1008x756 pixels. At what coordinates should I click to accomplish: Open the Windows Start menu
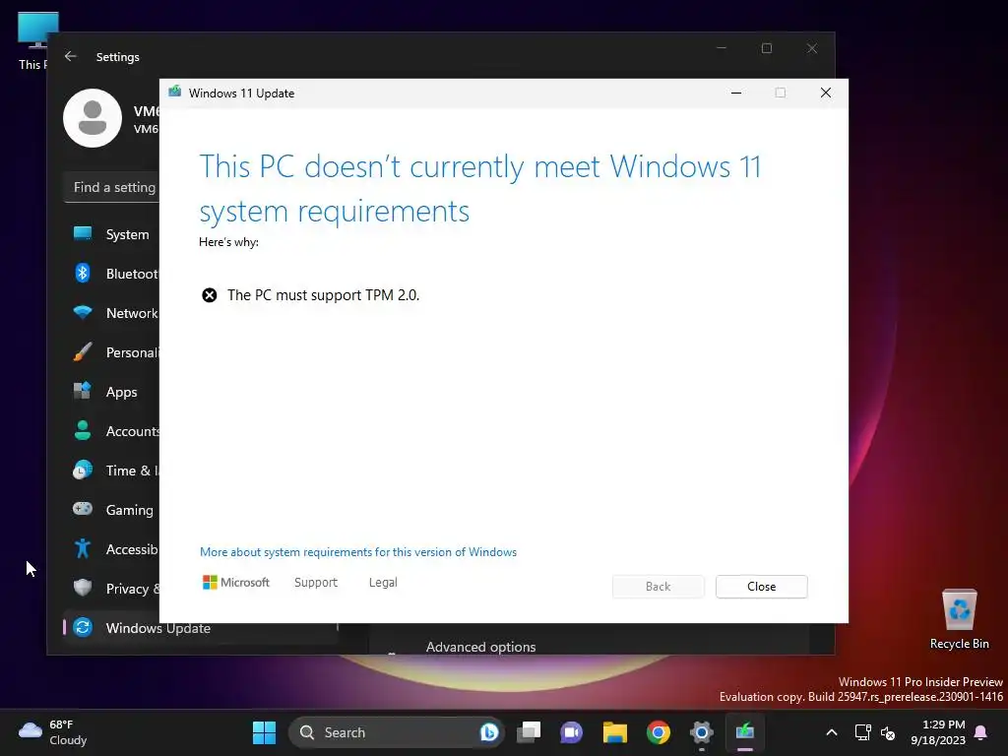264,732
